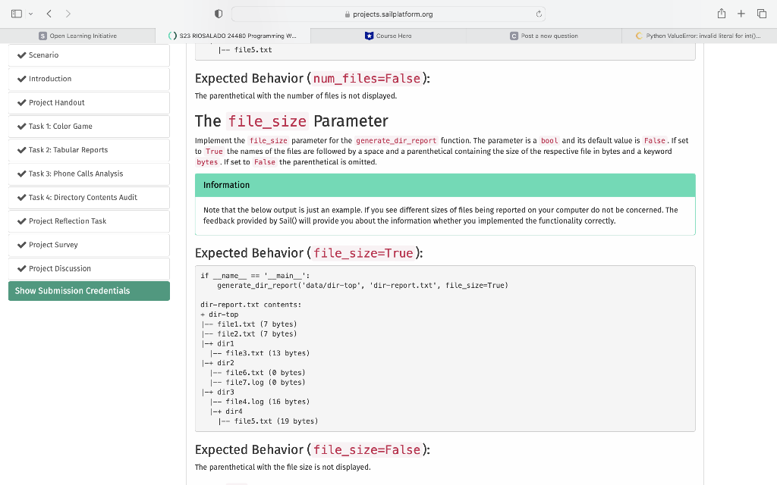Screen dimensions: 777x485
Task: Click the Post a new question tab favicon
Action: tap(514, 36)
